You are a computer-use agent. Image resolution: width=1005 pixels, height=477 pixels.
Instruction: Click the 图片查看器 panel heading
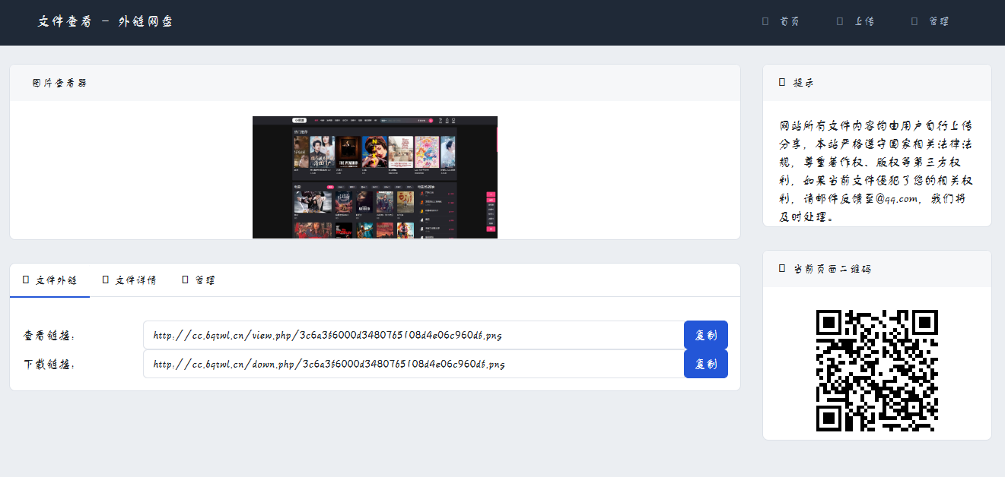tap(59, 83)
